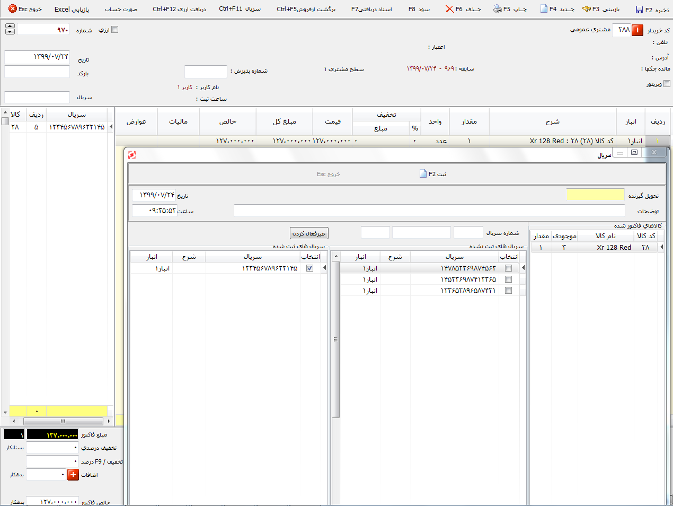
Task: Toggle the currency (ارزی) checkbox
Action: (115, 30)
